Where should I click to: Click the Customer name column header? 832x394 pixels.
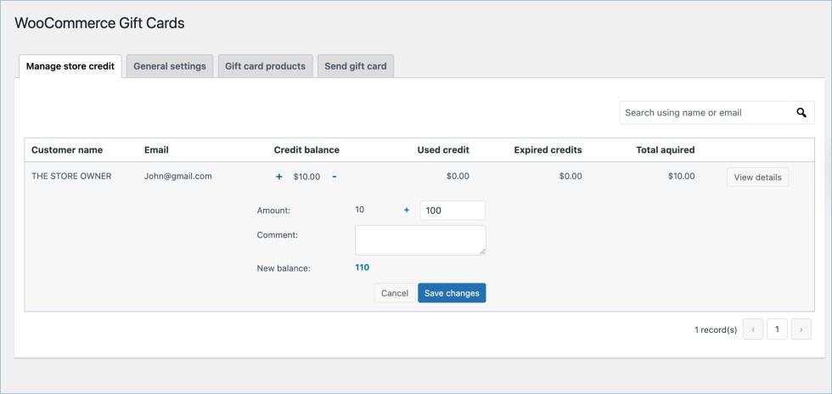67,149
